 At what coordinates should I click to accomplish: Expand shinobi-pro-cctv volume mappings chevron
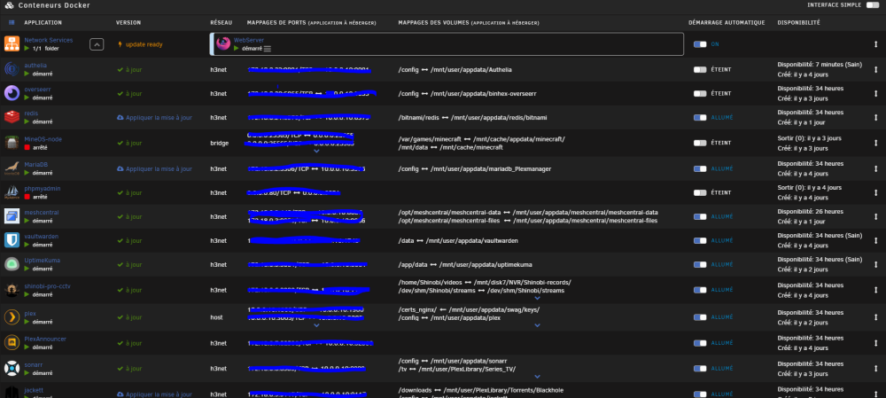(x=538, y=298)
